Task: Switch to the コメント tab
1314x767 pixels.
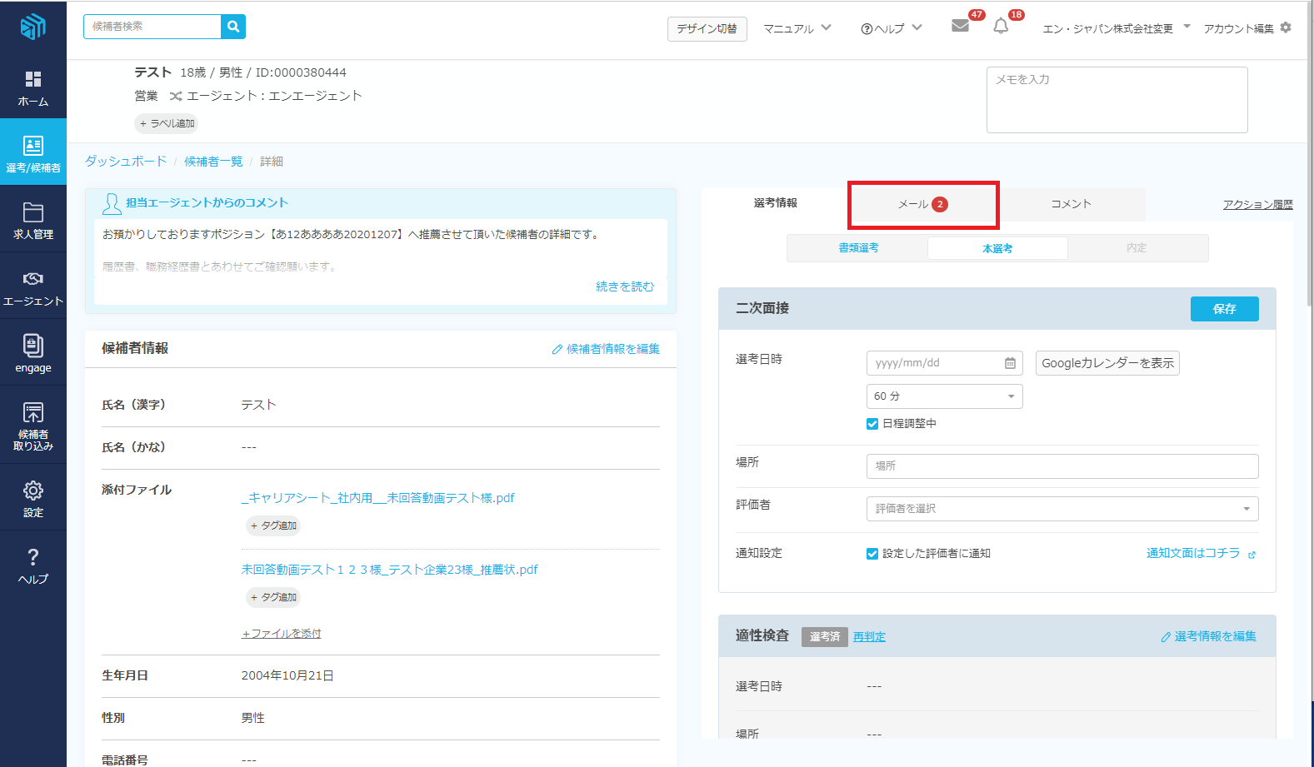Action: pos(1071,204)
